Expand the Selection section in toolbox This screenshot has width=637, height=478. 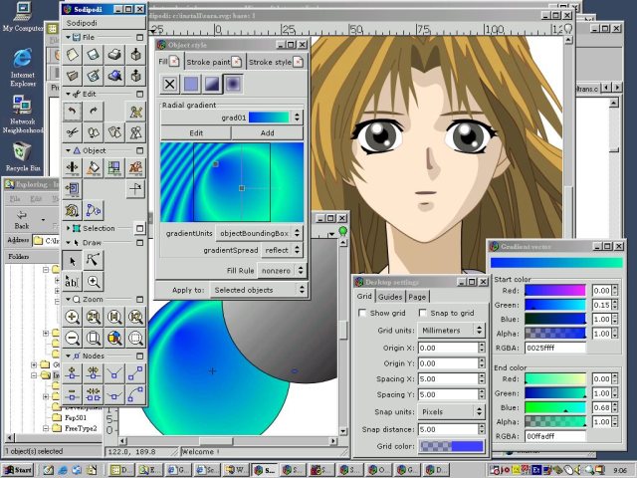pyautogui.click(x=68, y=228)
